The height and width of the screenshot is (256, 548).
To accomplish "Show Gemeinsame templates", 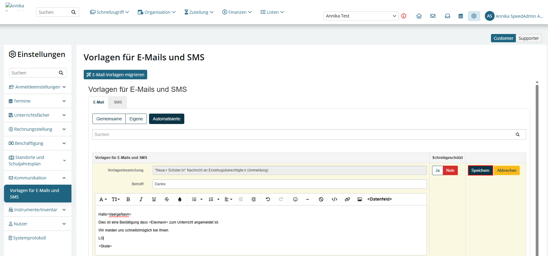I will click(x=109, y=119).
